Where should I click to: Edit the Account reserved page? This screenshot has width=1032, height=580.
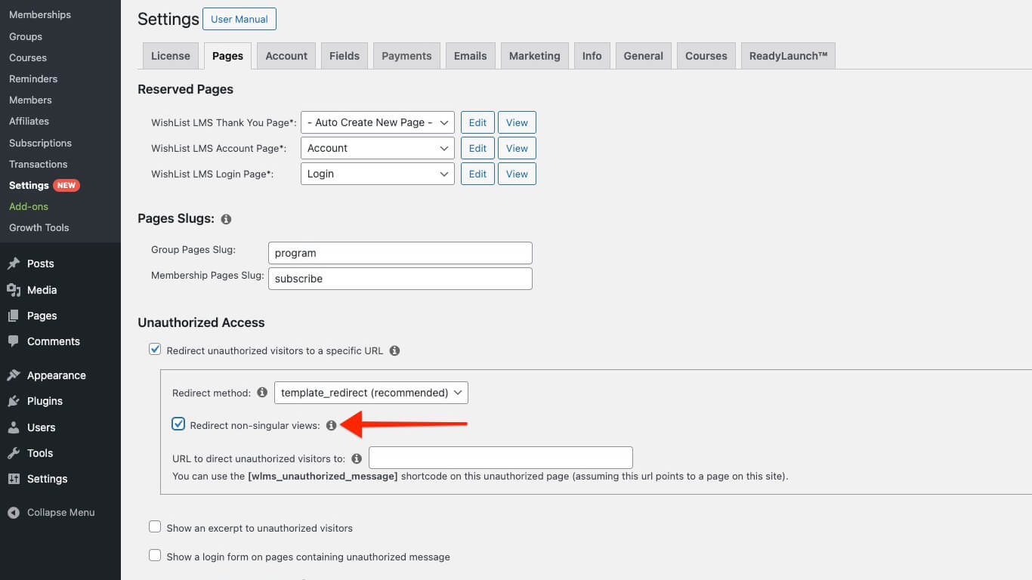(477, 147)
